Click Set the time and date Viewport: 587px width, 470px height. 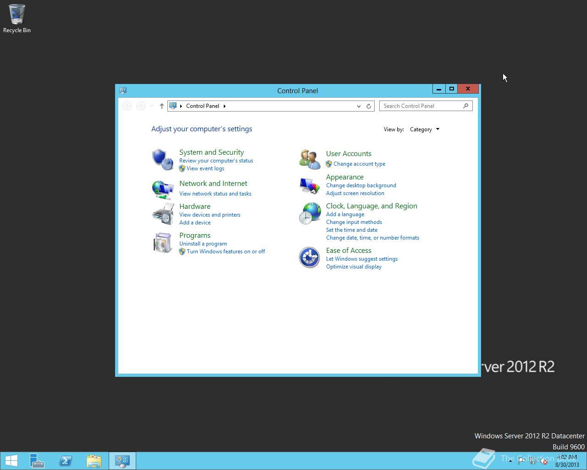tap(352, 230)
